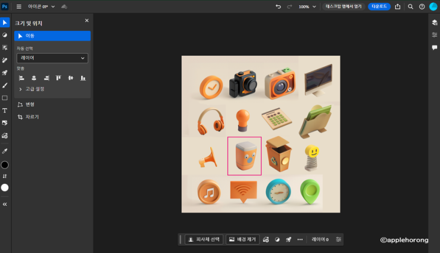Click the blue 다운로드 button

pyautogui.click(x=379, y=7)
